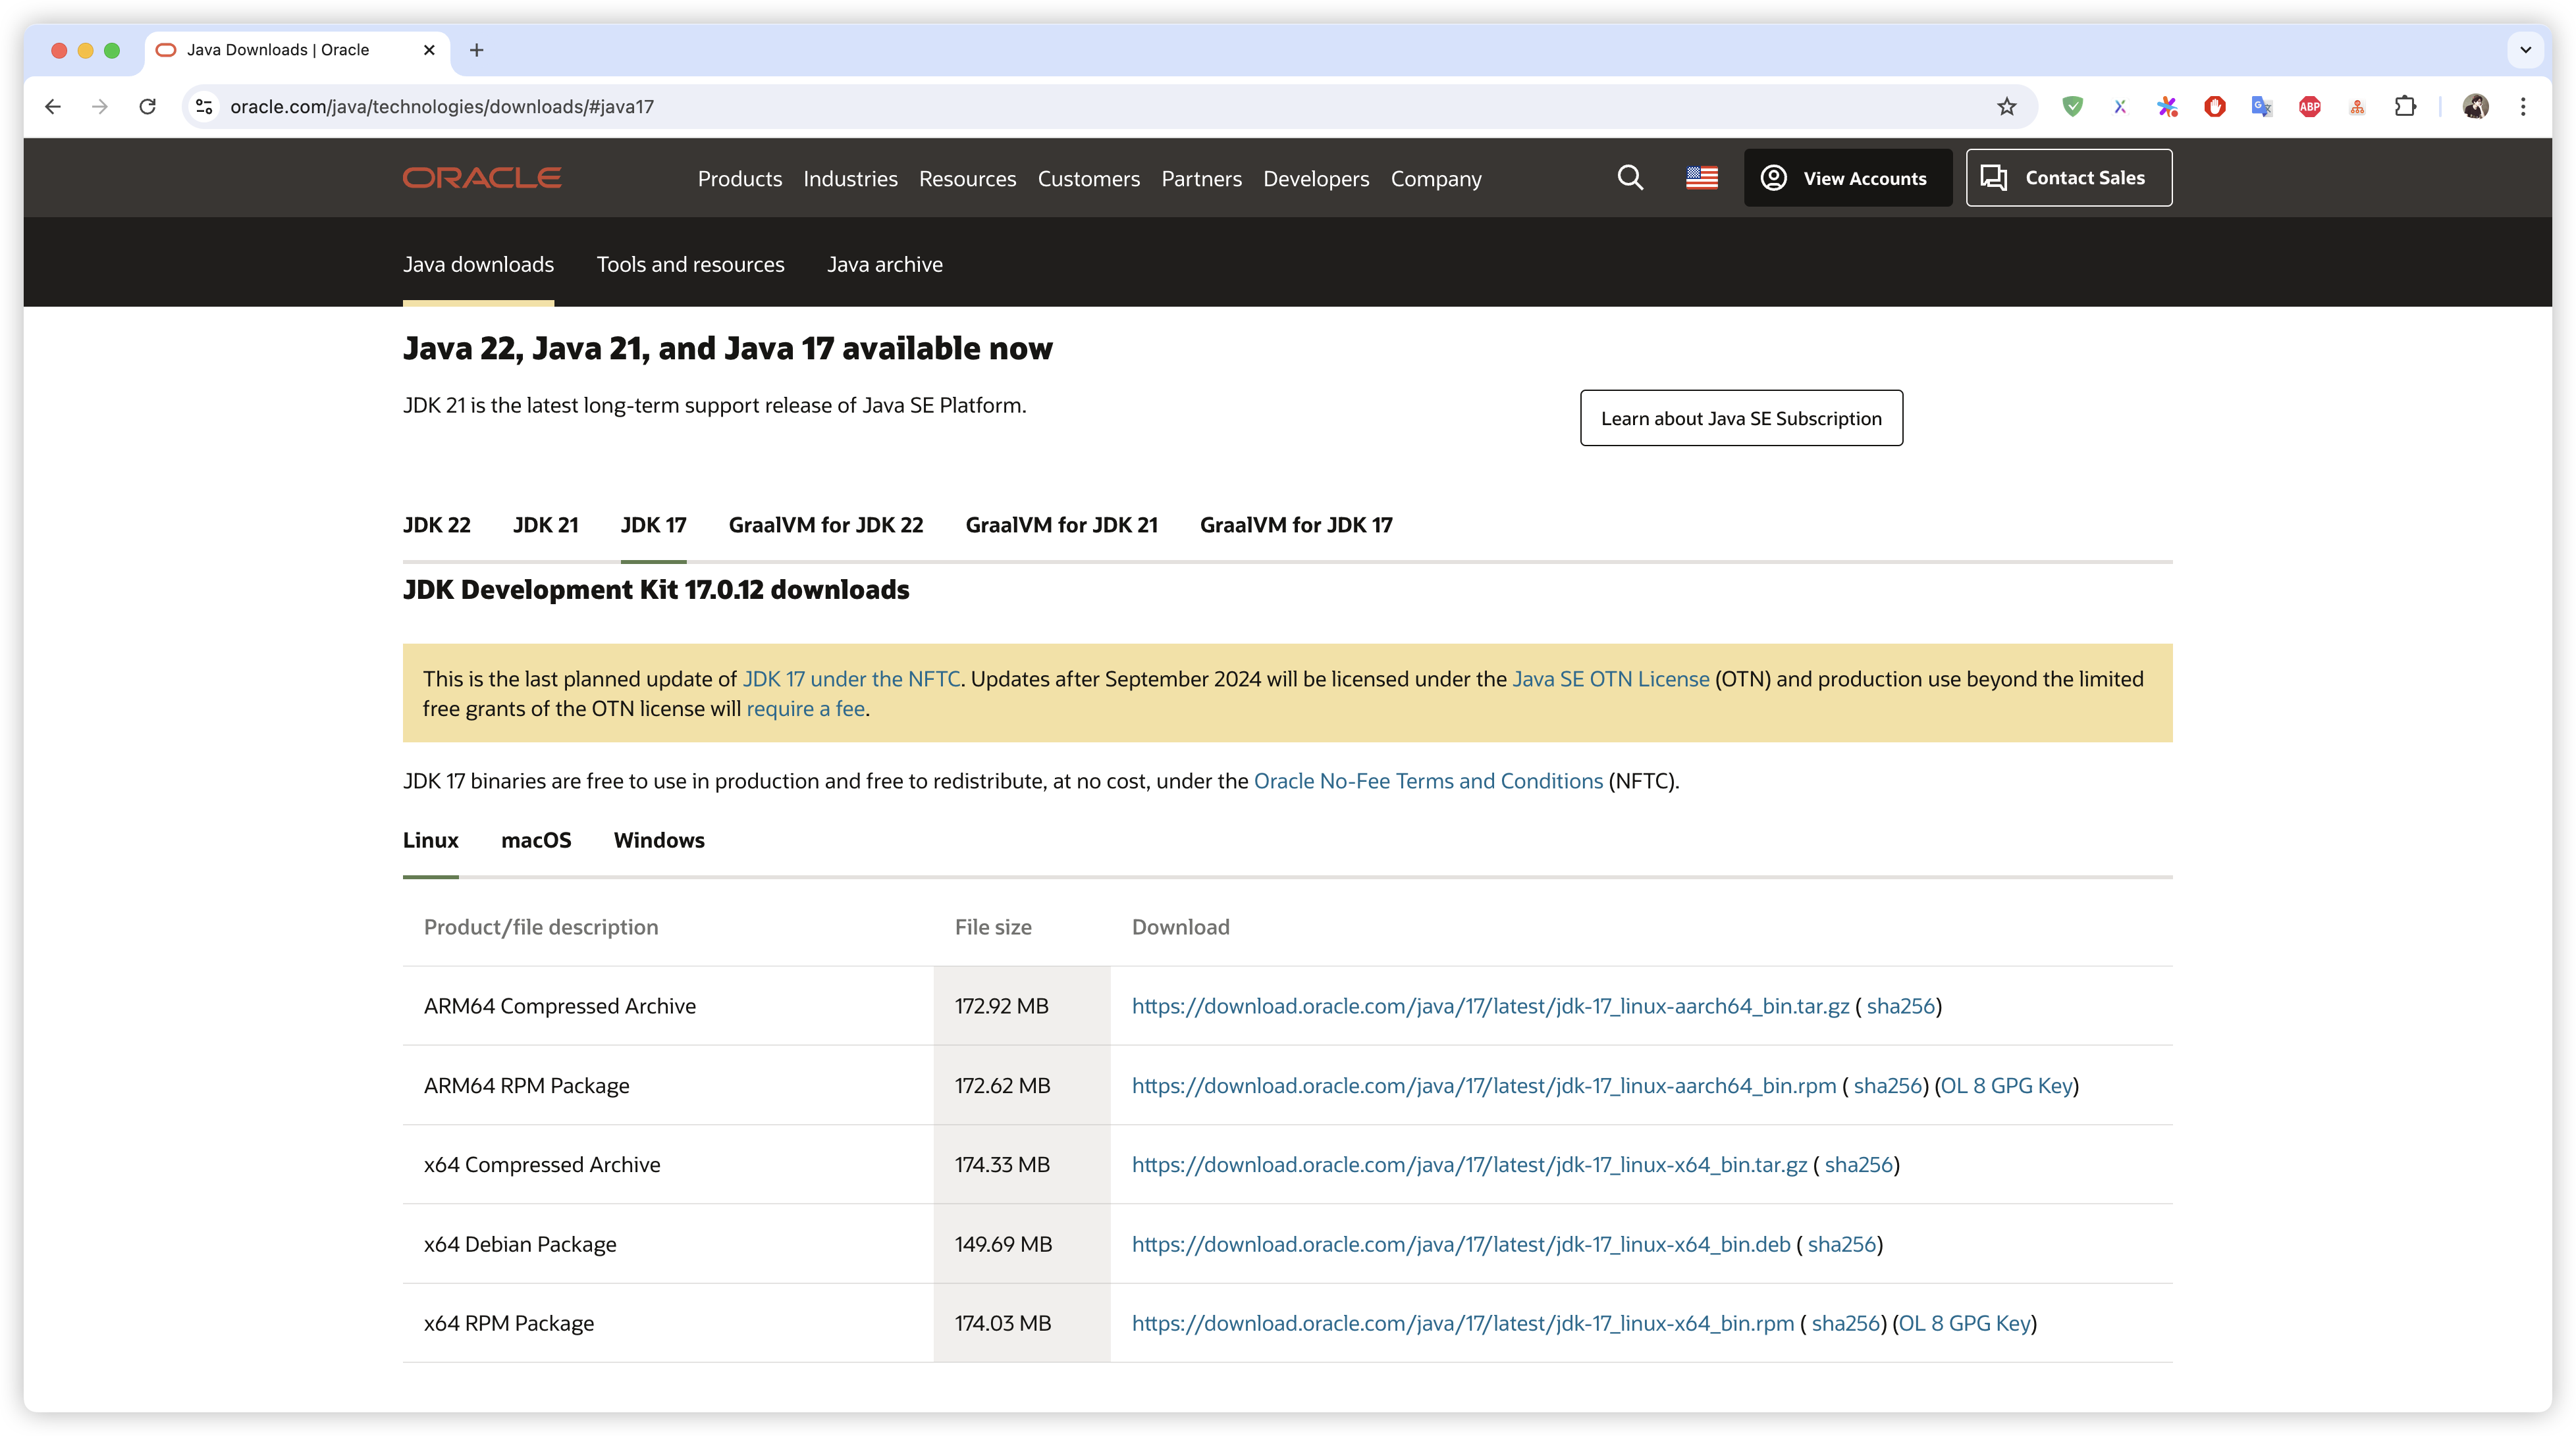View site information icon in the address bar
This screenshot has height=1436, width=2576.
click(204, 107)
